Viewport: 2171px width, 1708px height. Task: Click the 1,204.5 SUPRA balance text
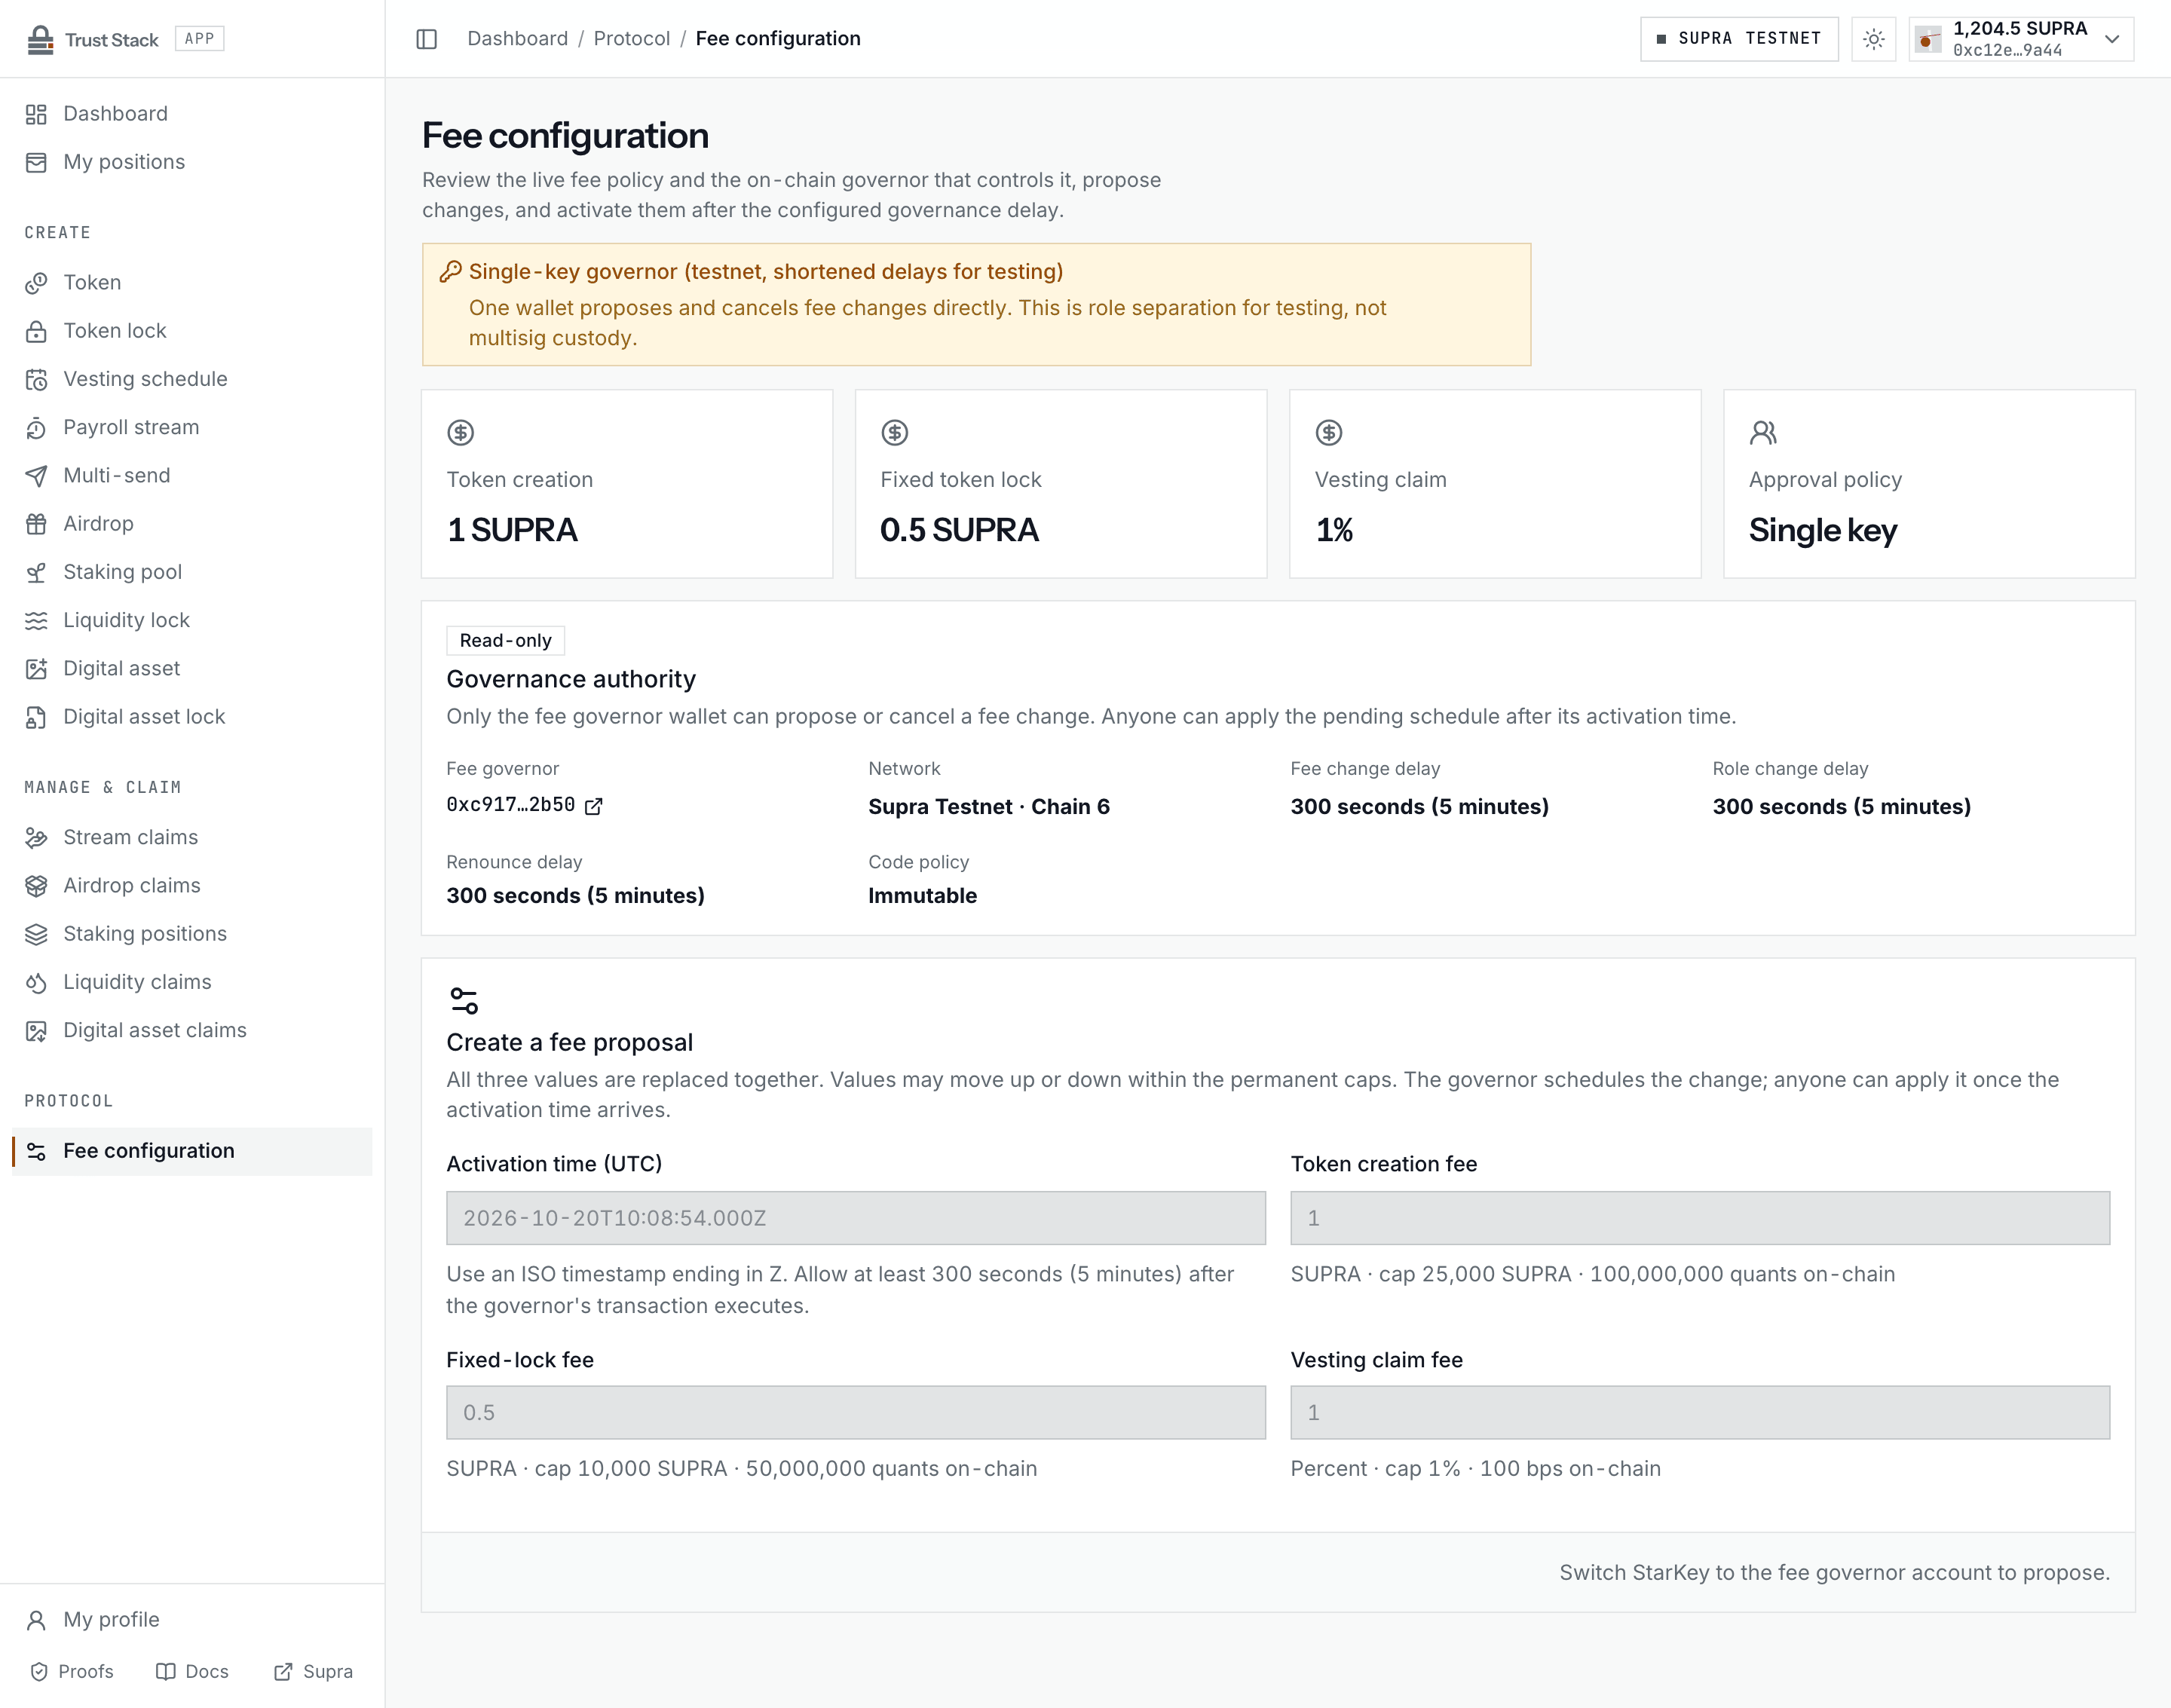coord(2020,28)
